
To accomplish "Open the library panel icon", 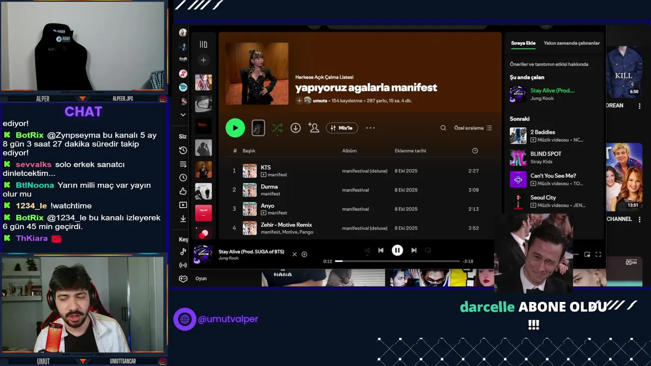I will [x=203, y=45].
